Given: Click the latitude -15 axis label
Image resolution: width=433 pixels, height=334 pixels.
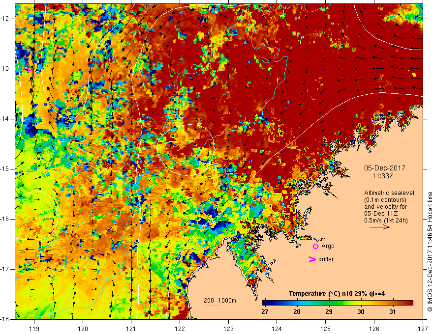Looking at the screenshot, I should click(x=6, y=169).
